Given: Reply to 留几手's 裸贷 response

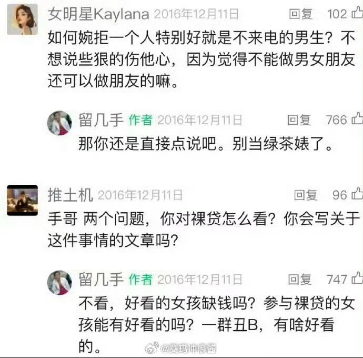Looking at the screenshot, I should coord(300,279).
